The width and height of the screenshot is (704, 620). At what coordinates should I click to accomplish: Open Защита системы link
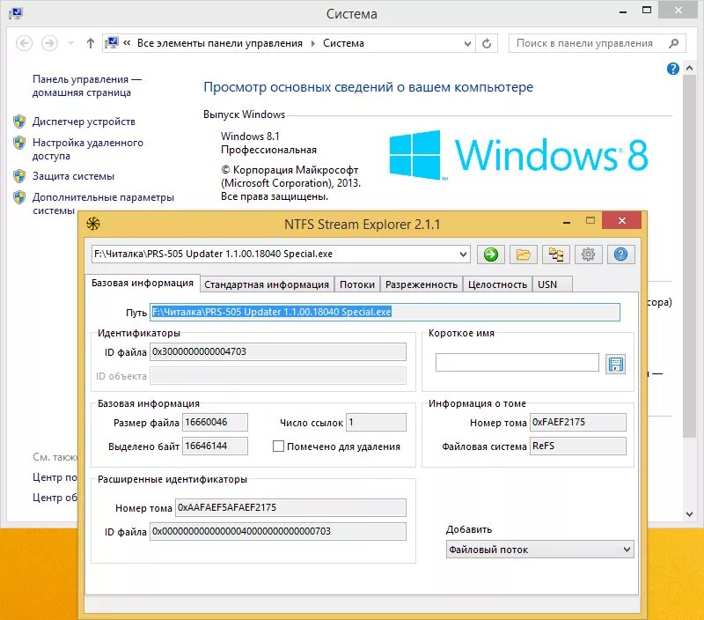[x=73, y=176]
